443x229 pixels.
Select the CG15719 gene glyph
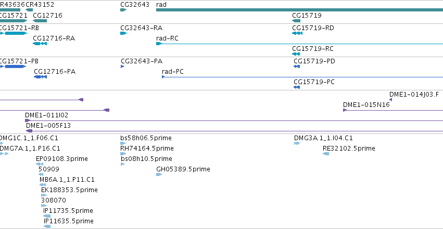pyautogui.click(x=296, y=21)
